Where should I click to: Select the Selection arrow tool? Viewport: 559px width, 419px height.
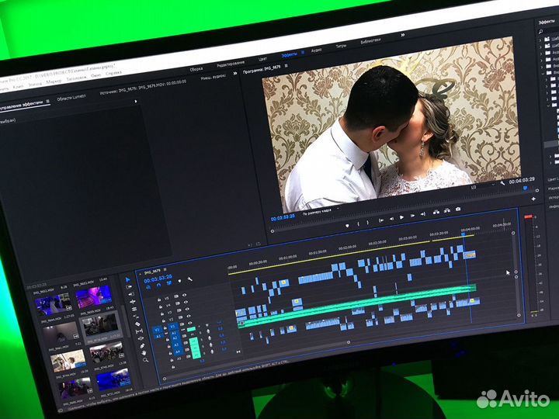coord(127,279)
